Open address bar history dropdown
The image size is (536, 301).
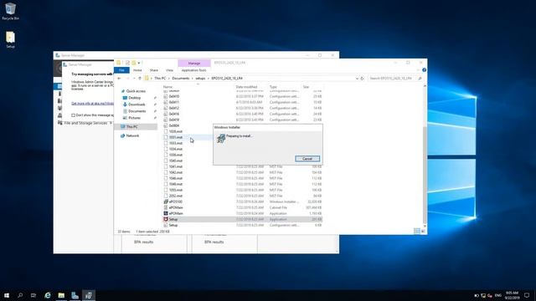point(357,79)
